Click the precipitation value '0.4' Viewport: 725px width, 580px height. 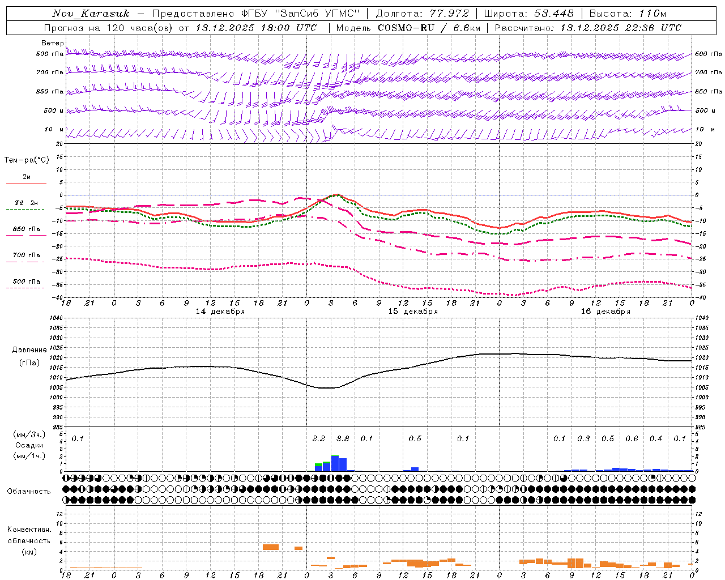click(656, 438)
